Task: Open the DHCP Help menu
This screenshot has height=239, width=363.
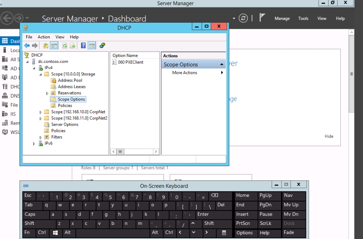Action: point(74,37)
